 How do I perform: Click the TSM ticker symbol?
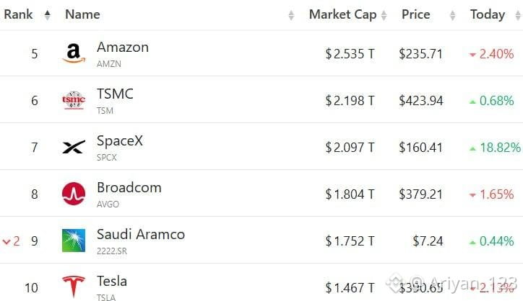[105, 110]
